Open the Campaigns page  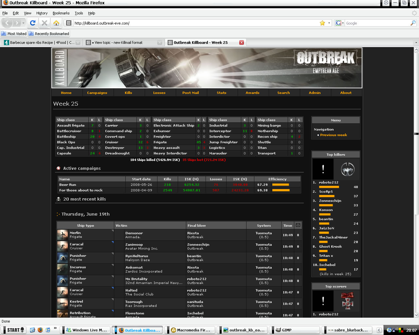coord(97,93)
